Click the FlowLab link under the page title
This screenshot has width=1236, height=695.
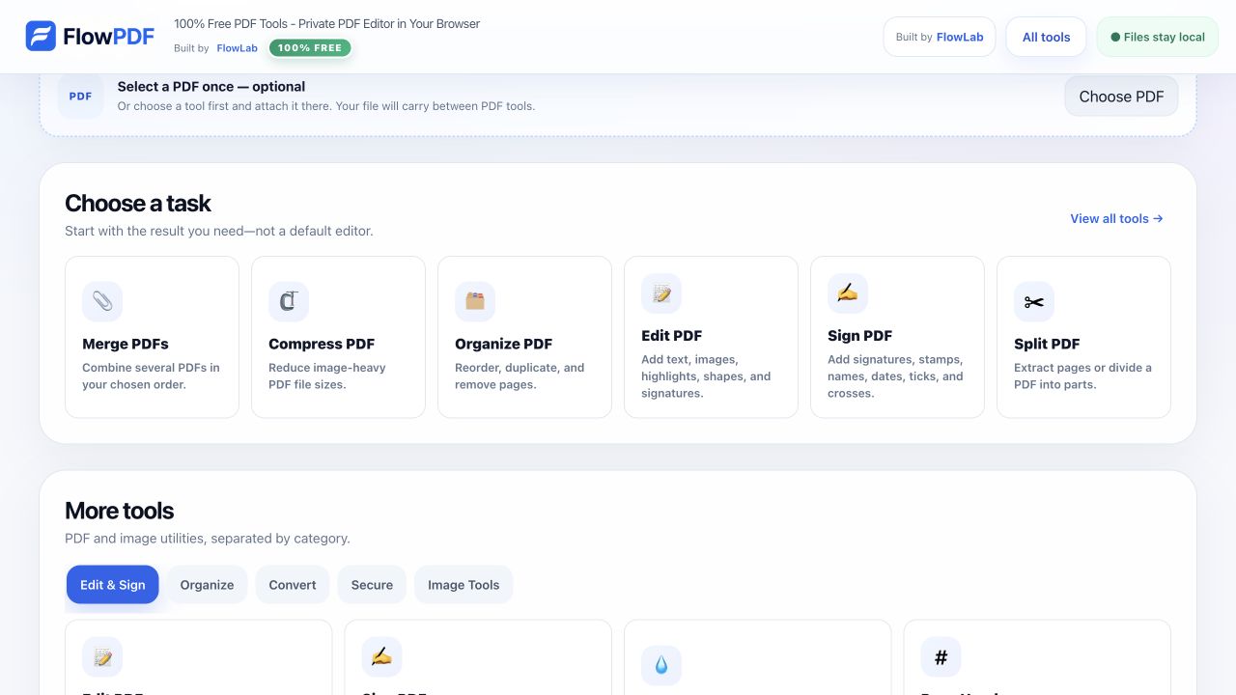click(238, 48)
